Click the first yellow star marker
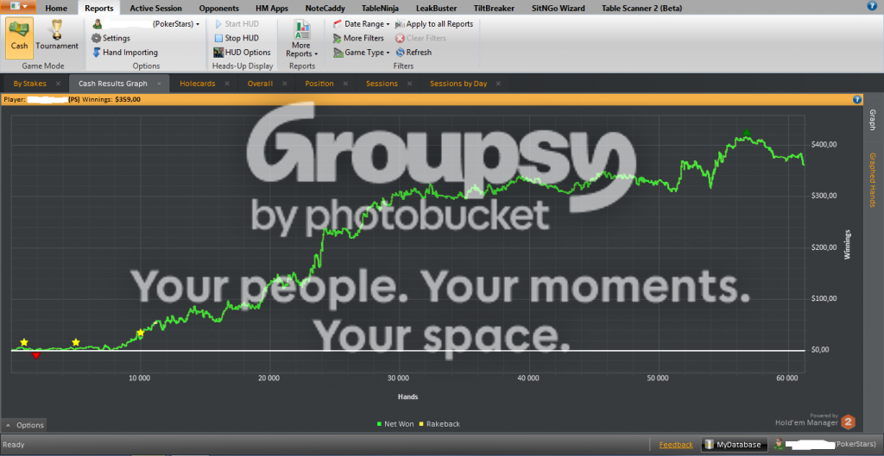 point(23,342)
